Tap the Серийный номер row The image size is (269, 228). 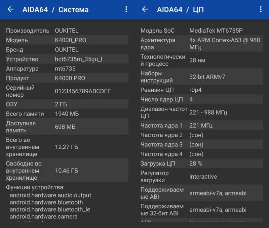(x=67, y=91)
